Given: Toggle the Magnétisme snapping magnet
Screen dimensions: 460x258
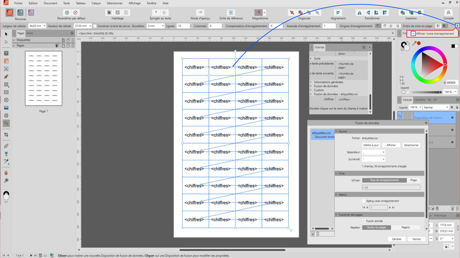Looking at the screenshot, I should (258, 13).
